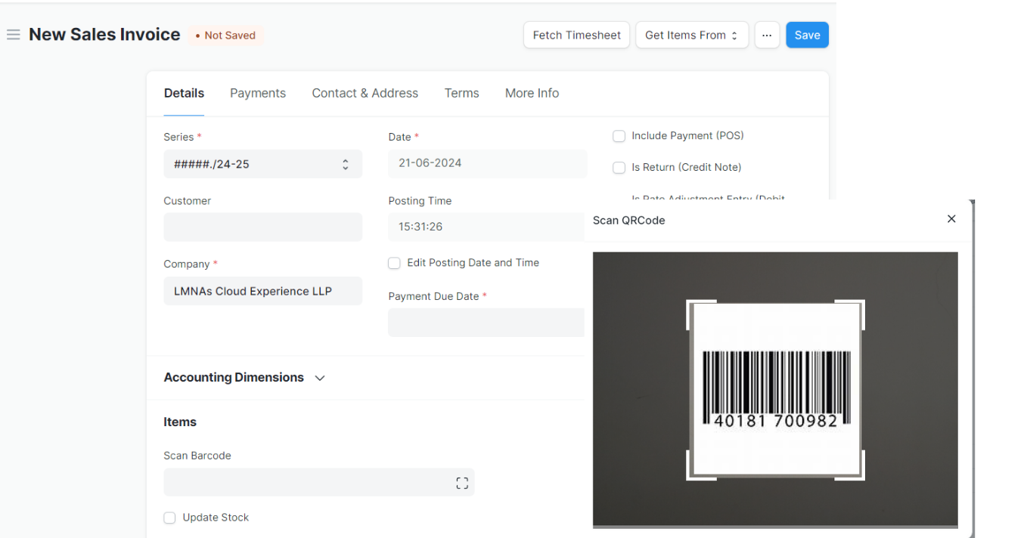Close the Scan QRCode dialog

pos(951,219)
